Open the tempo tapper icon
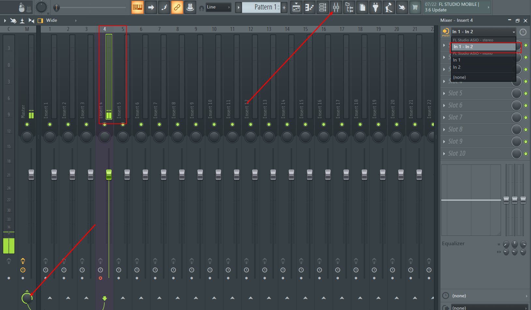 (389, 7)
